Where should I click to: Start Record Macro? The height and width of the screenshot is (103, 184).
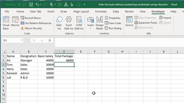(31, 18)
